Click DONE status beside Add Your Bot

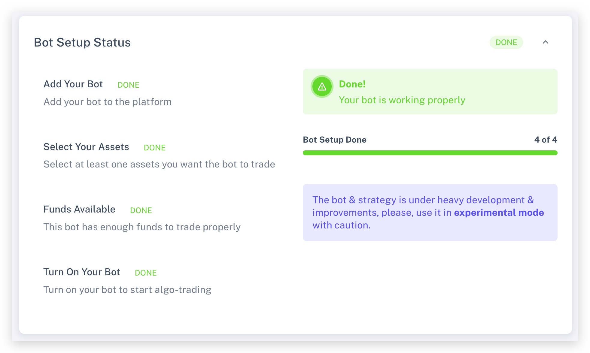(x=128, y=85)
